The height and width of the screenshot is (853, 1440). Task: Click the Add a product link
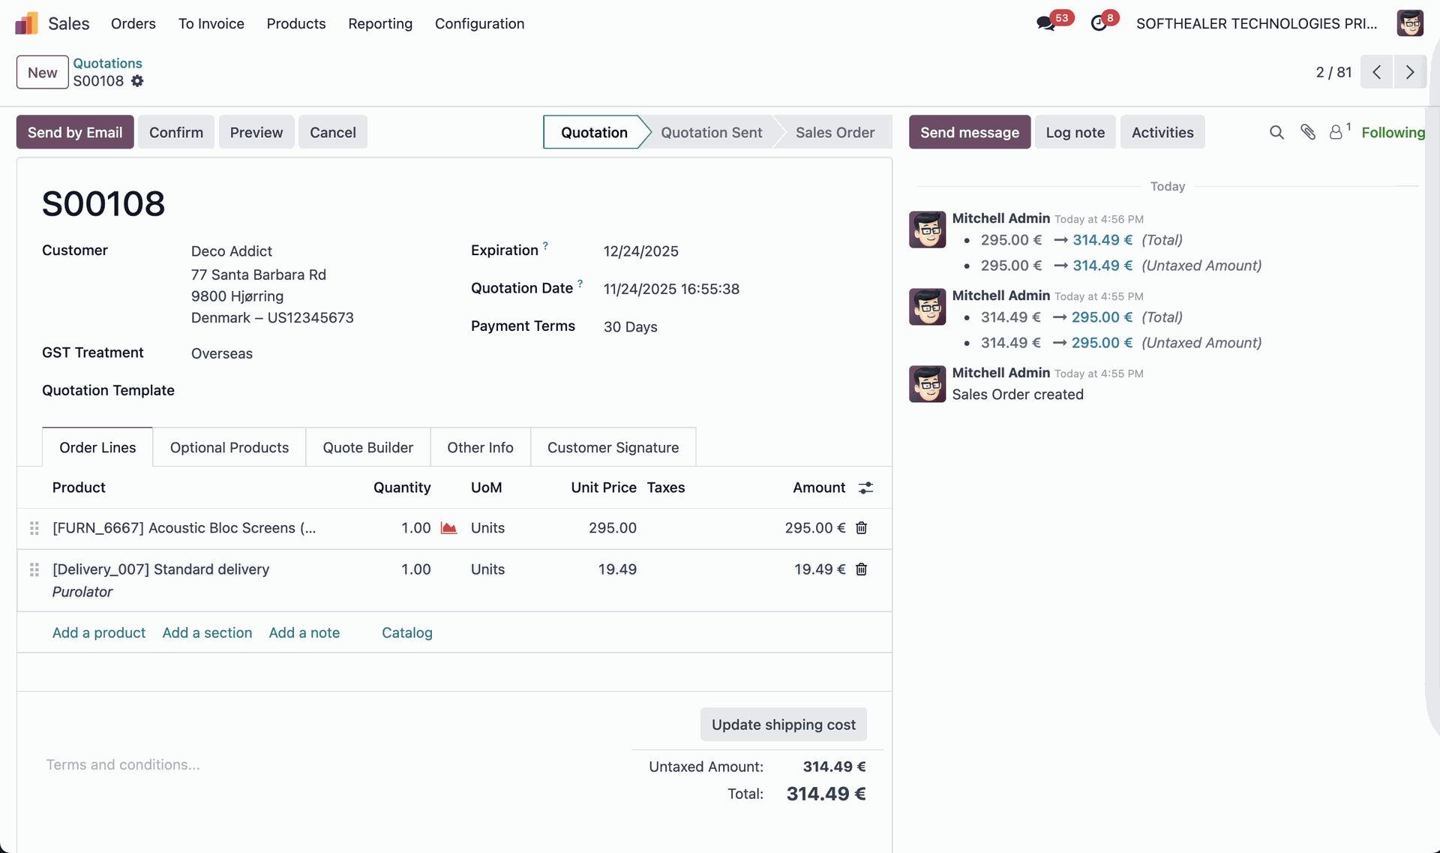pyautogui.click(x=99, y=632)
